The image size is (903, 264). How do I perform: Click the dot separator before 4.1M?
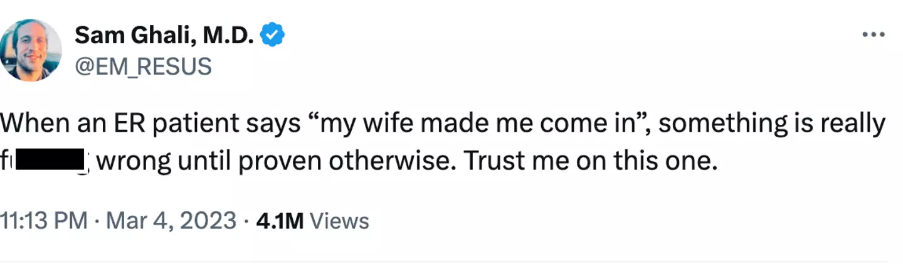(x=247, y=221)
